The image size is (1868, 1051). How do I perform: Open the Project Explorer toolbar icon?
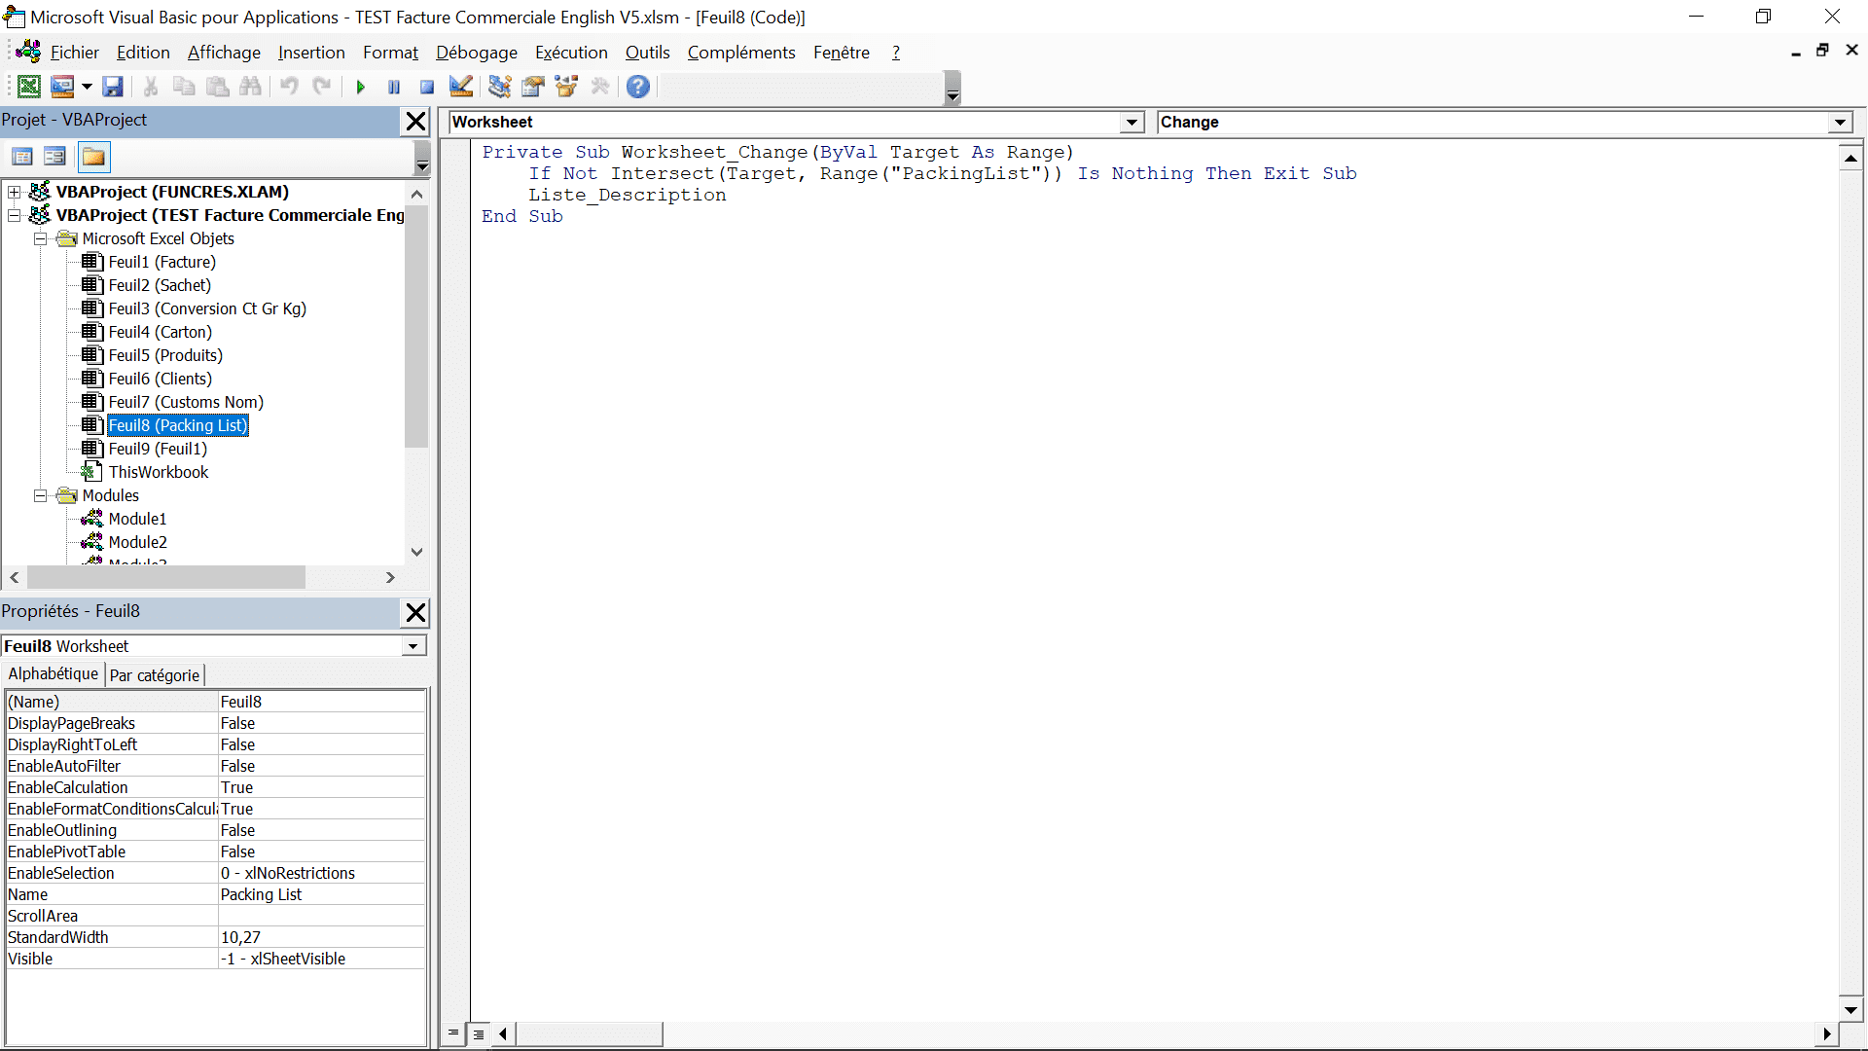(499, 87)
